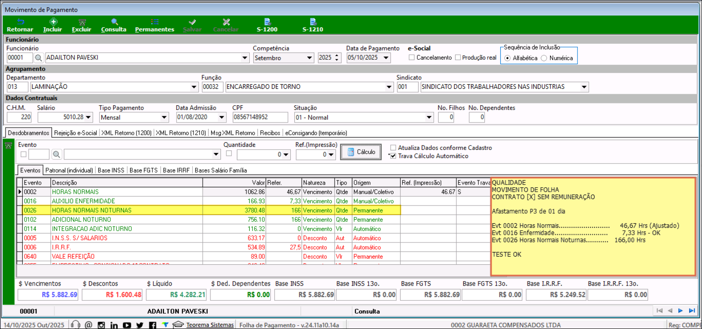Click the S-1200 document icon
The image size is (702, 329).
point(267,22)
